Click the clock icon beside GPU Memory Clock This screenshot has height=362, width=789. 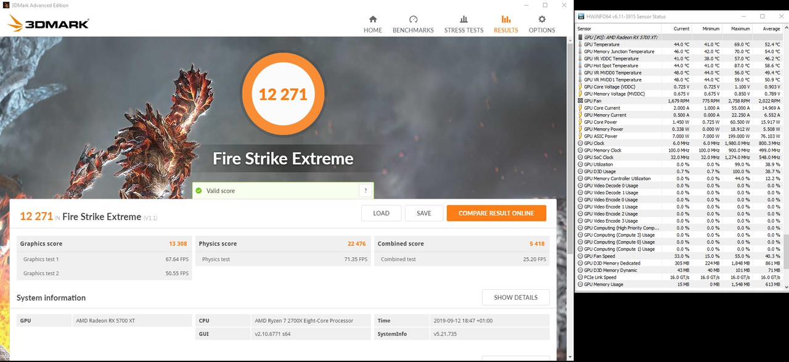pos(580,150)
